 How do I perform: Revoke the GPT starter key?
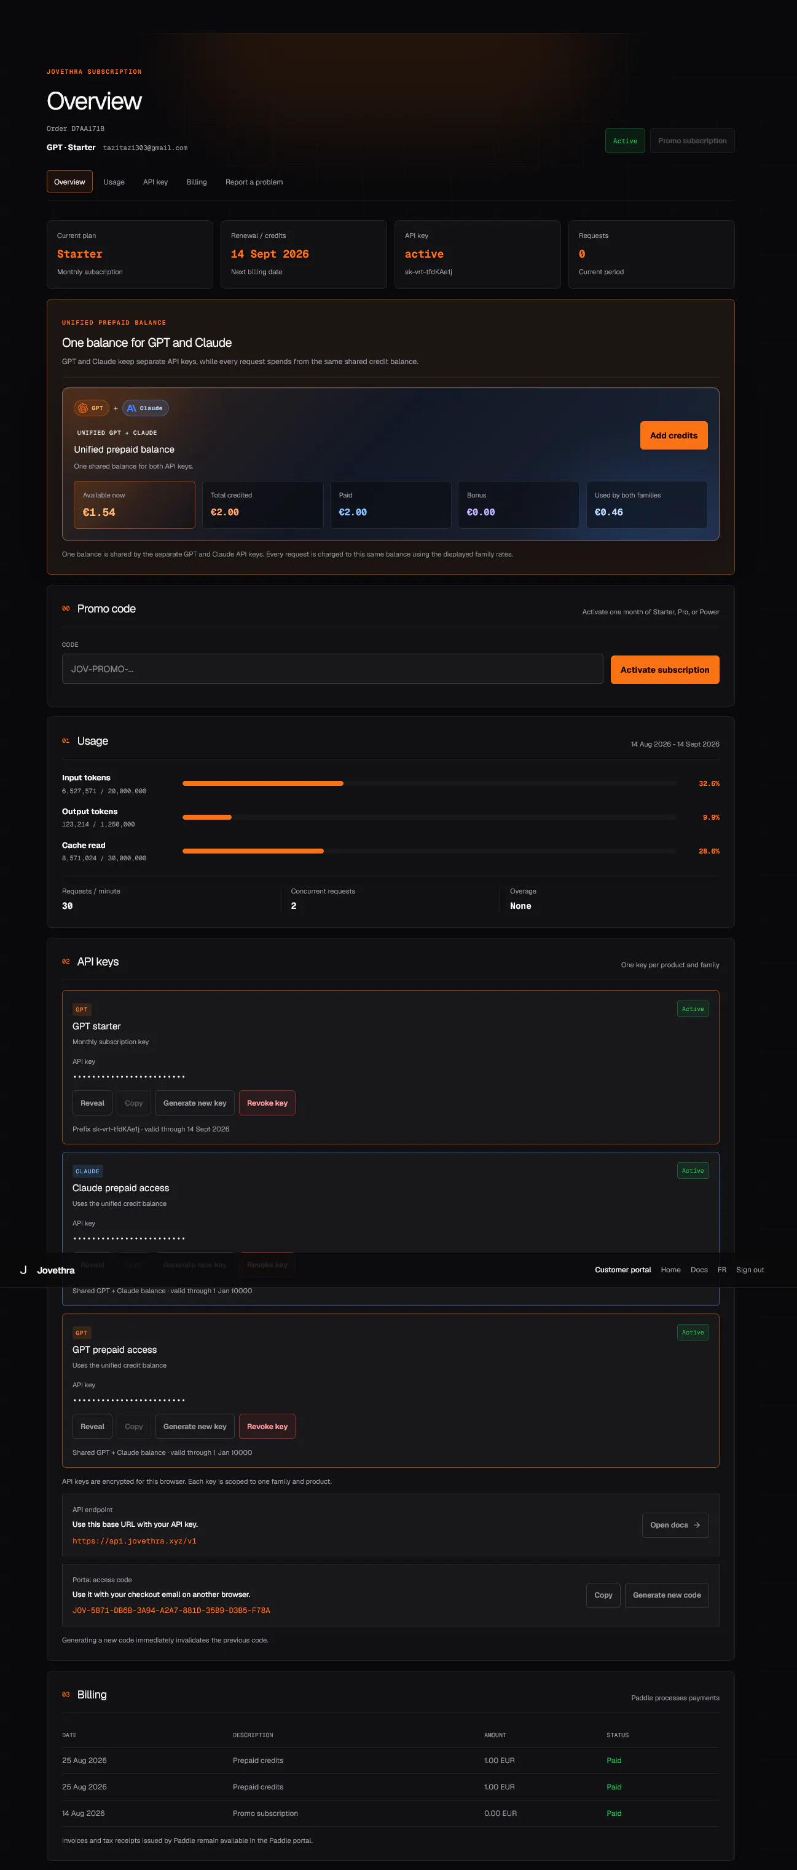point(267,1103)
